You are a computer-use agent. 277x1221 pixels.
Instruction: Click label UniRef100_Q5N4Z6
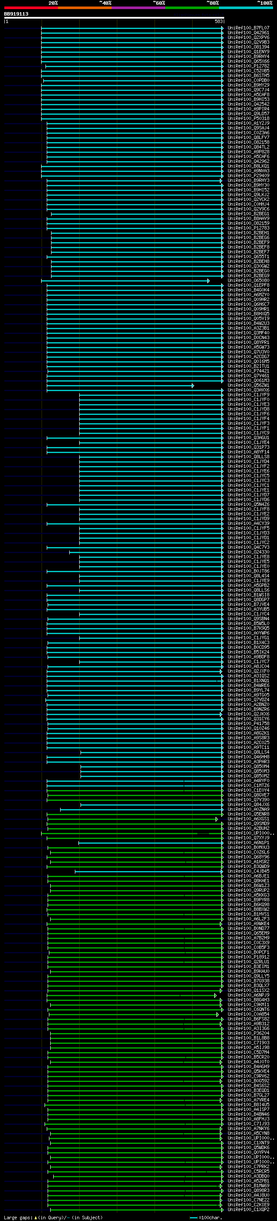point(248,504)
